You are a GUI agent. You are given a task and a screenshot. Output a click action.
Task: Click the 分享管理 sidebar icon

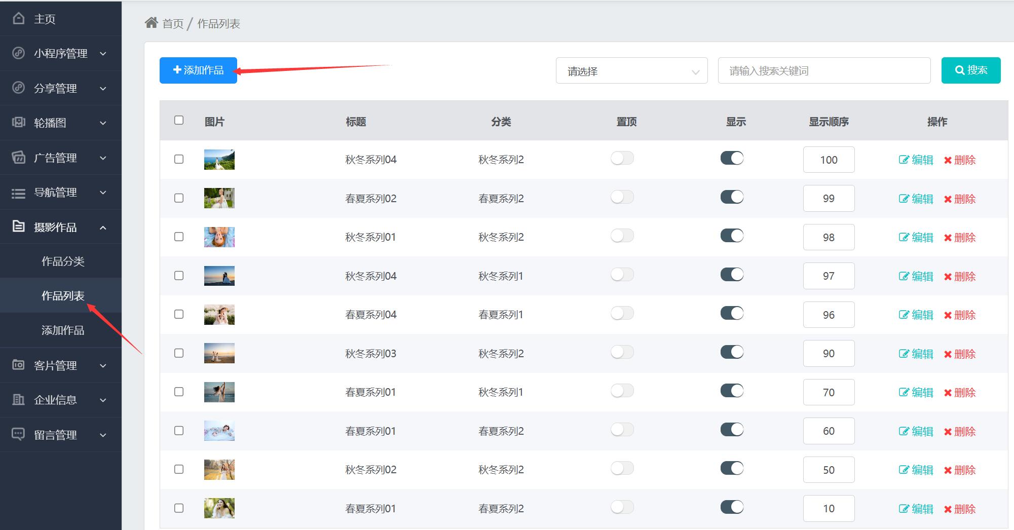click(x=18, y=88)
